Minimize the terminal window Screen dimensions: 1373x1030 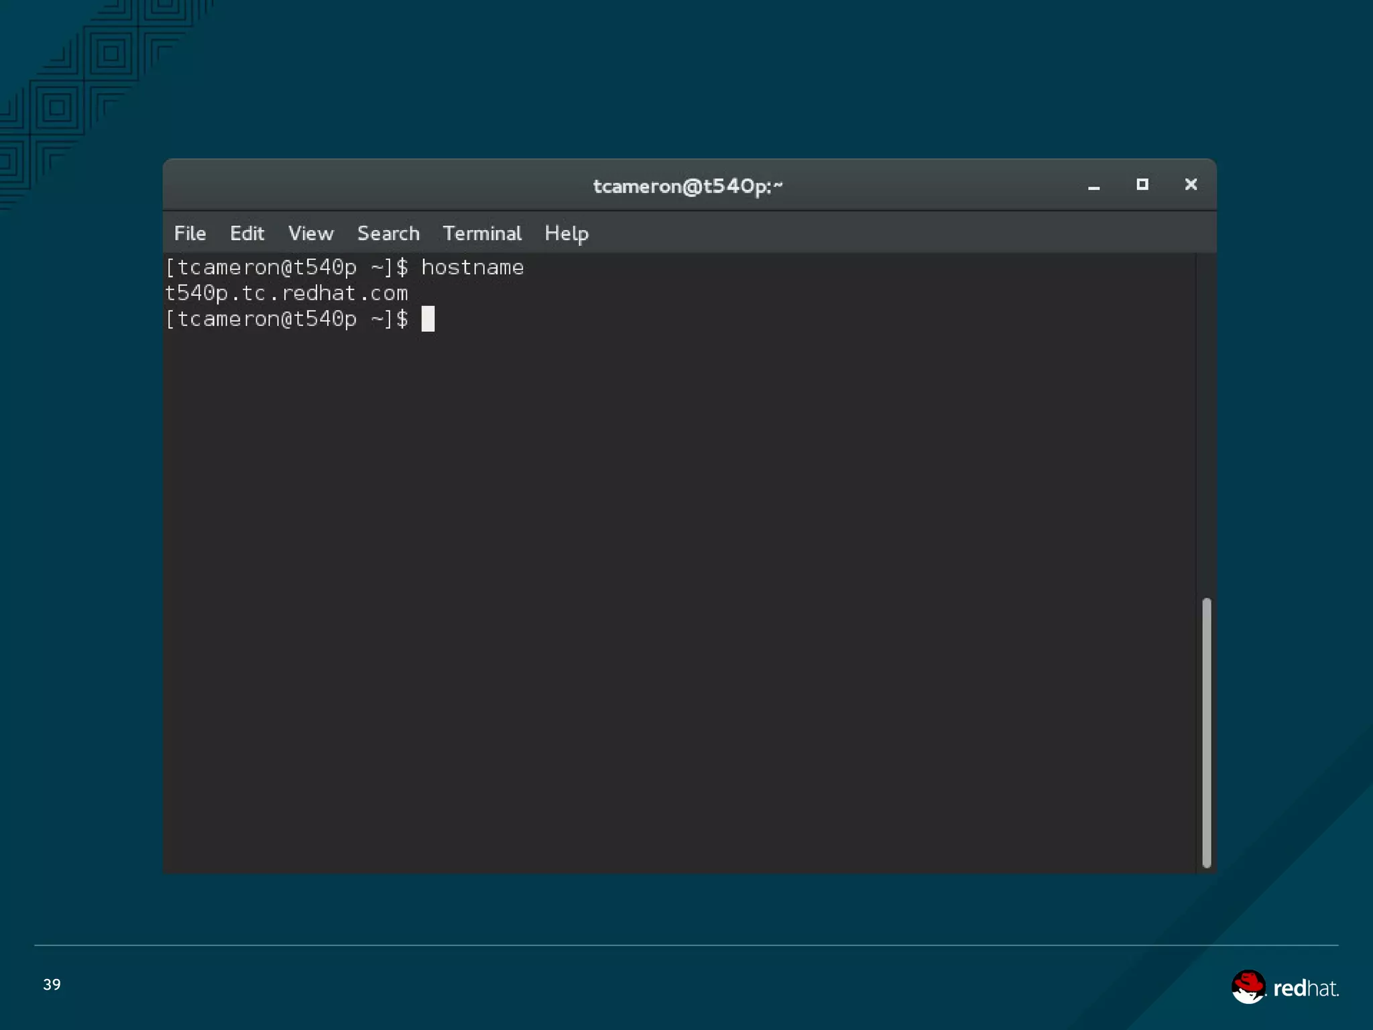tap(1093, 186)
